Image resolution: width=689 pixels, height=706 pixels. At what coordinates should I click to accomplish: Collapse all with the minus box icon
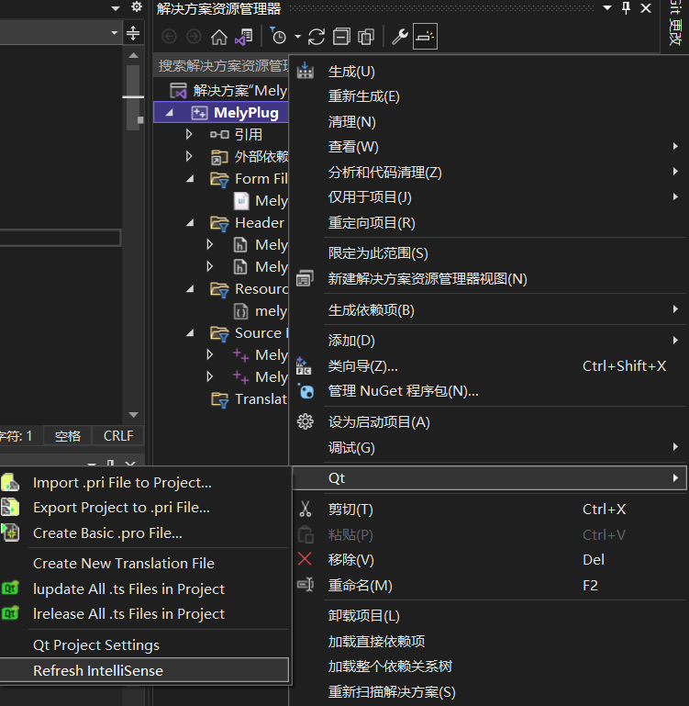[x=341, y=37]
